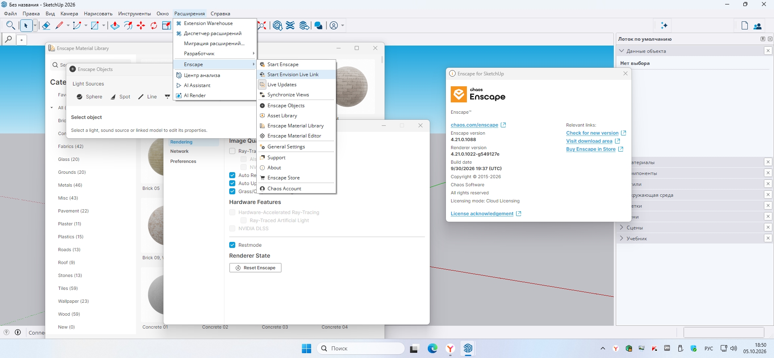This screenshot has height=358, width=774.
Task: Click the Reset Enscape button
Action: [x=255, y=268]
